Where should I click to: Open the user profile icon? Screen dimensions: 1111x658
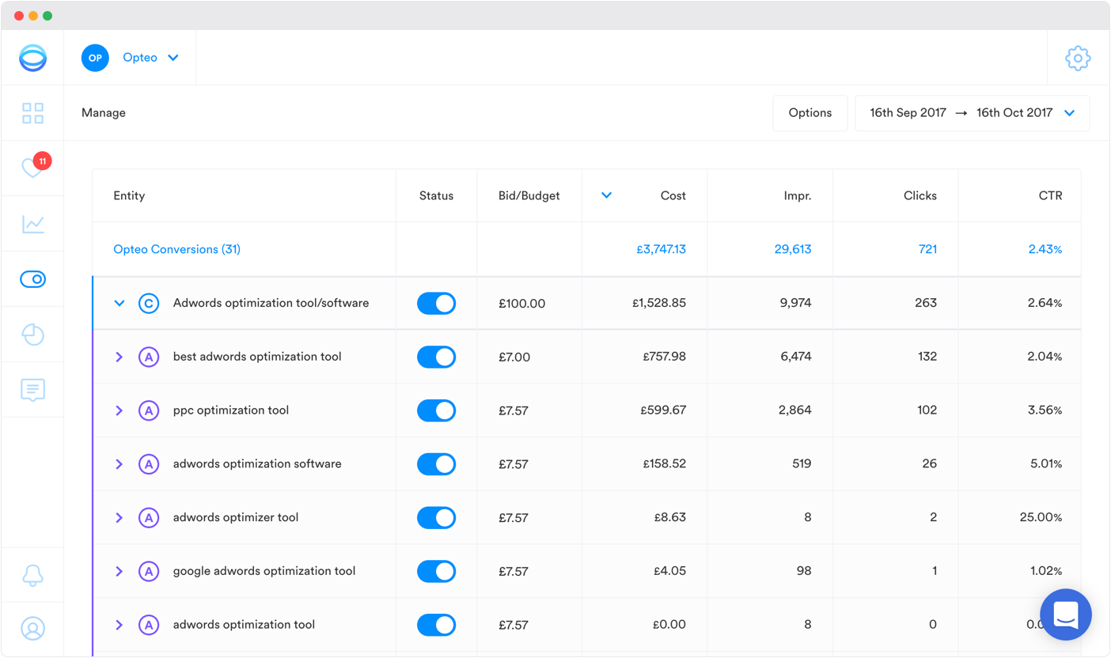coord(33,629)
